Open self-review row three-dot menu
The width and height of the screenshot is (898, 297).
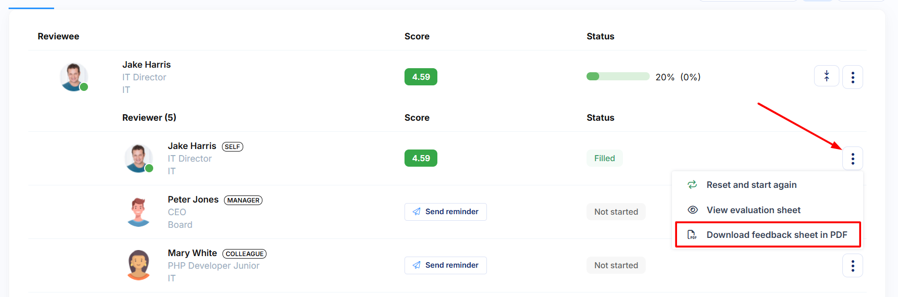[852, 159]
